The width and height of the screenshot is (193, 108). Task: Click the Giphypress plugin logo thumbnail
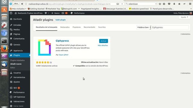44,48
